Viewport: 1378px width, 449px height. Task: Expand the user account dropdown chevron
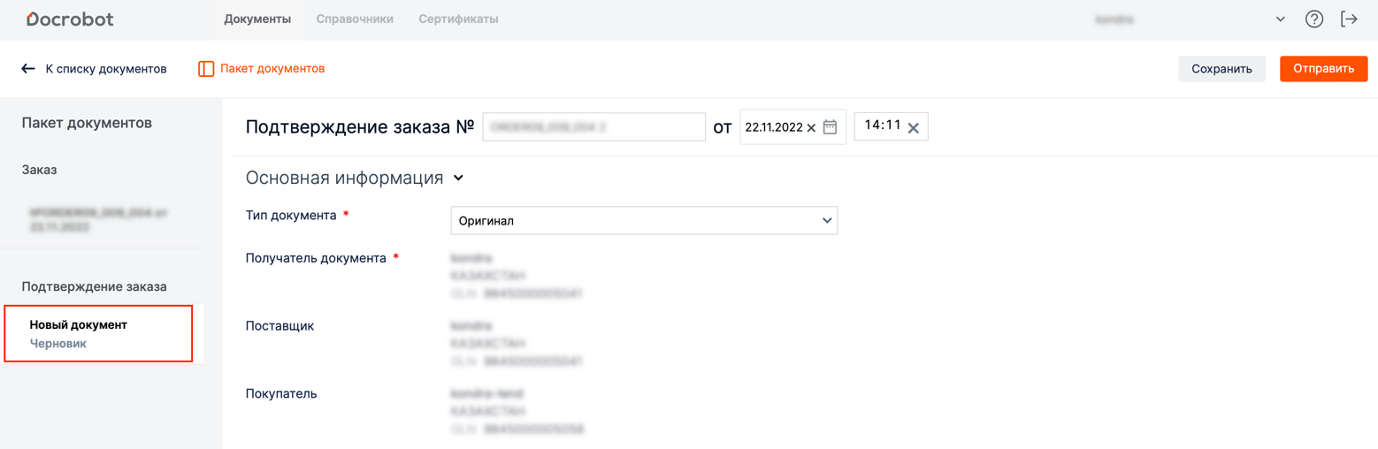[1280, 19]
